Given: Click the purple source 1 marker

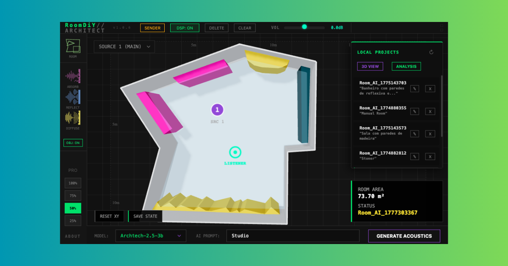Looking at the screenshot, I should pyautogui.click(x=217, y=110).
